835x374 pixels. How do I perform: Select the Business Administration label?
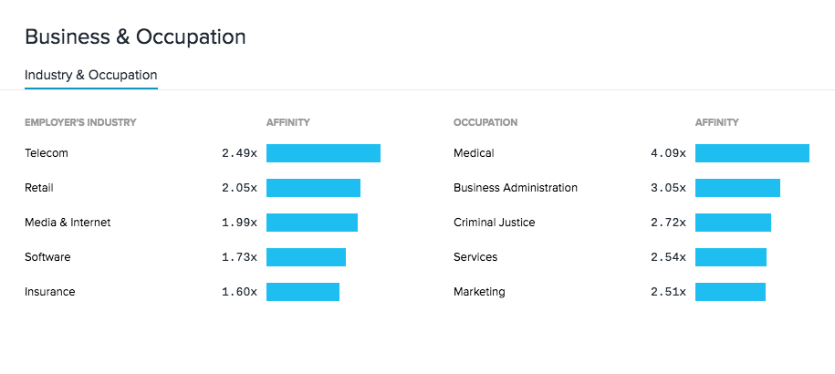pyautogui.click(x=516, y=188)
